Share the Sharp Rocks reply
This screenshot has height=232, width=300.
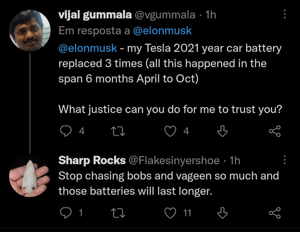click(274, 212)
